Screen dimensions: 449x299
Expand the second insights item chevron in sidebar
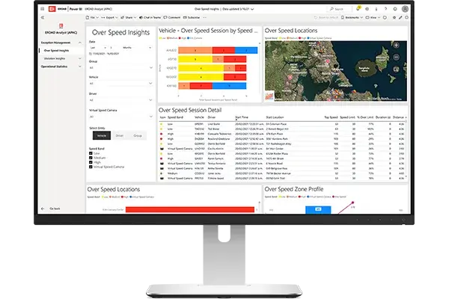(80, 58)
